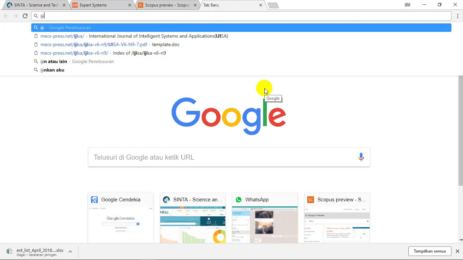The image size is (463, 260).
Task: Select the 'iji - Google Penelusuran' suggestion
Action: coord(241,27)
